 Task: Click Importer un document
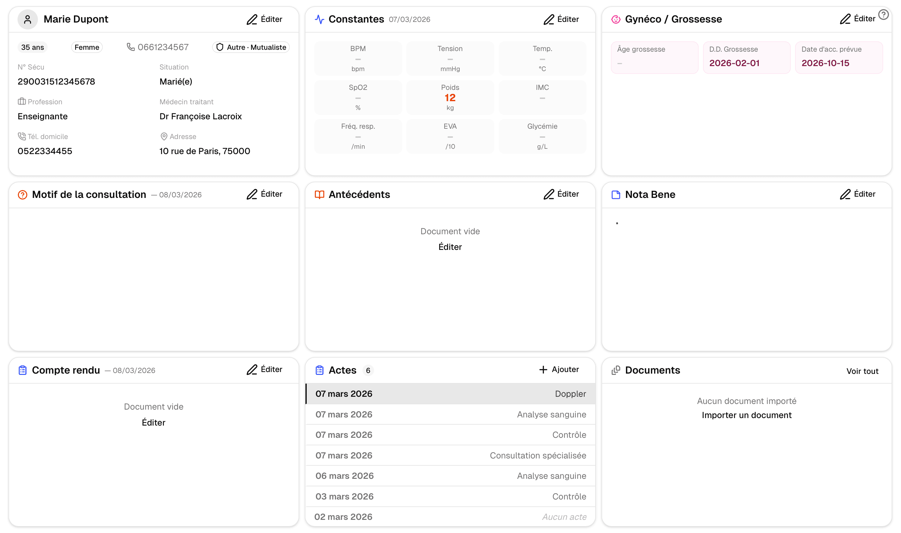pyautogui.click(x=746, y=415)
